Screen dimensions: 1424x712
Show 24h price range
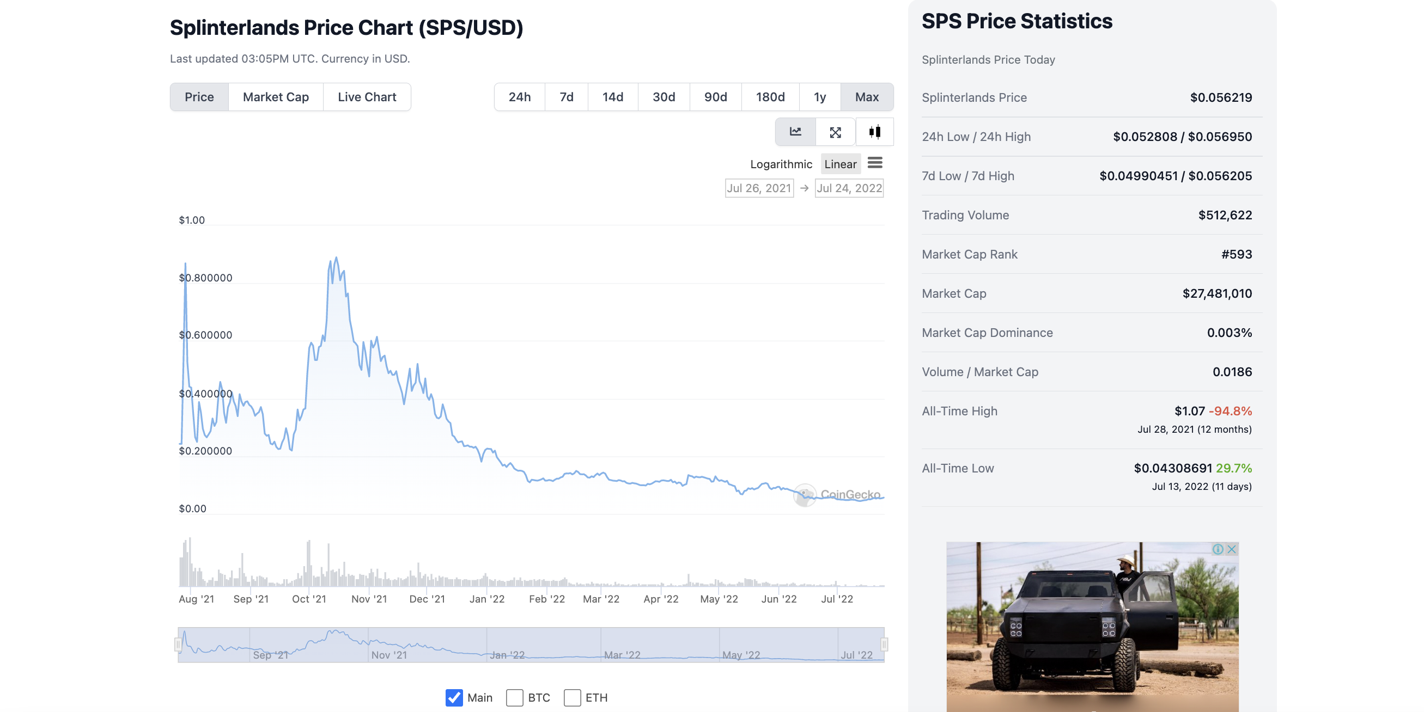click(x=519, y=97)
